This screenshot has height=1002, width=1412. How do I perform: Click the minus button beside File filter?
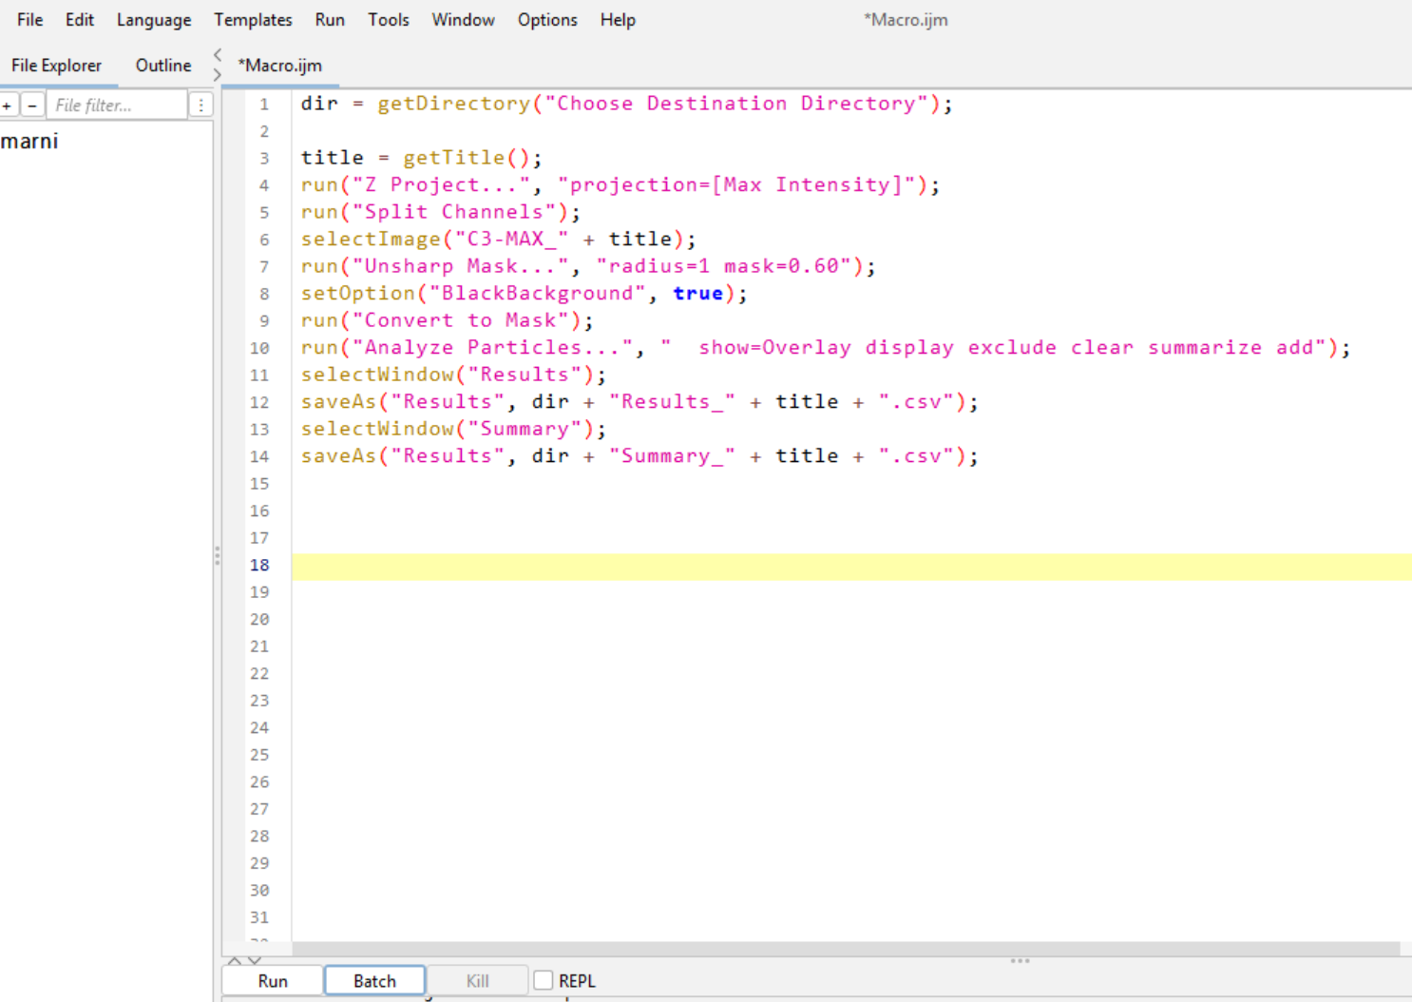tap(32, 105)
